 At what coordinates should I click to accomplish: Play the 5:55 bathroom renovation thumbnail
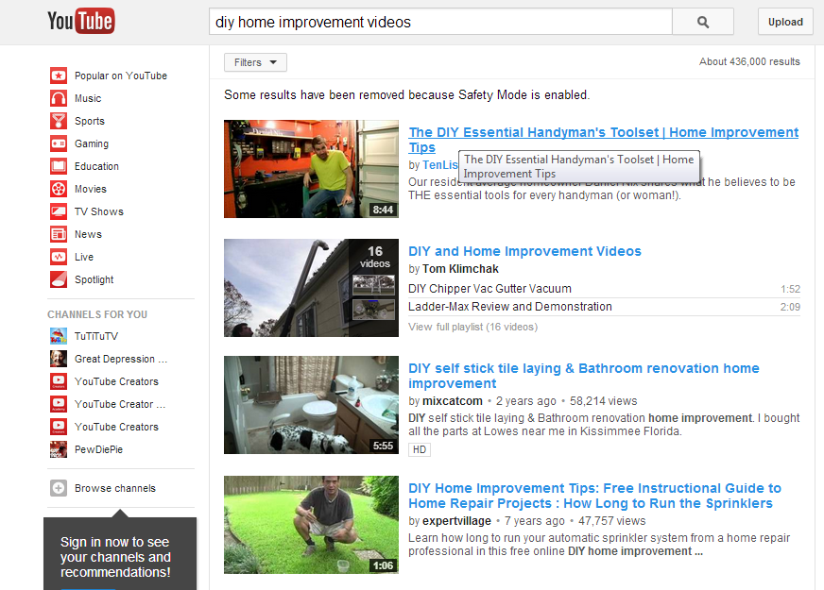pyautogui.click(x=311, y=405)
